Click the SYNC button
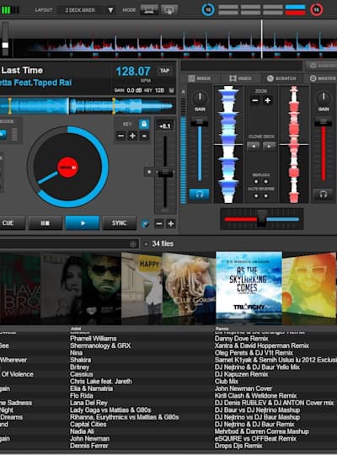The image size is (337, 455). tap(120, 222)
